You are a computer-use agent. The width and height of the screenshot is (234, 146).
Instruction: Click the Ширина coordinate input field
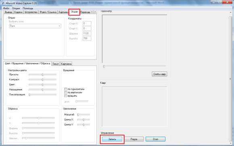(x=87, y=33)
